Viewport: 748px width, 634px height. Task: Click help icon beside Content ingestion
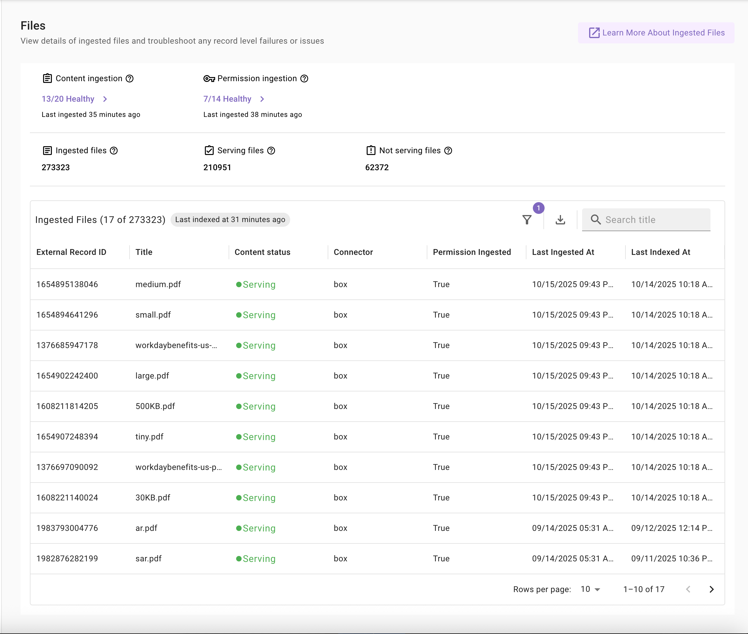pyautogui.click(x=130, y=78)
